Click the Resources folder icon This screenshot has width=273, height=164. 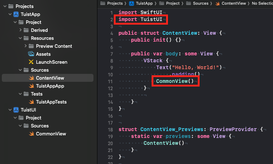click(26, 38)
